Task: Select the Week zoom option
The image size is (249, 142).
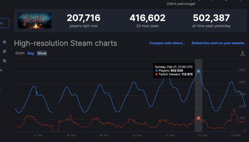Action: pos(42,53)
